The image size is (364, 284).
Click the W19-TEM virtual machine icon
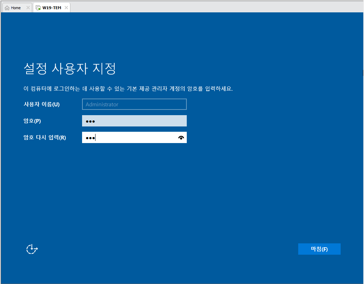click(x=38, y=8)
